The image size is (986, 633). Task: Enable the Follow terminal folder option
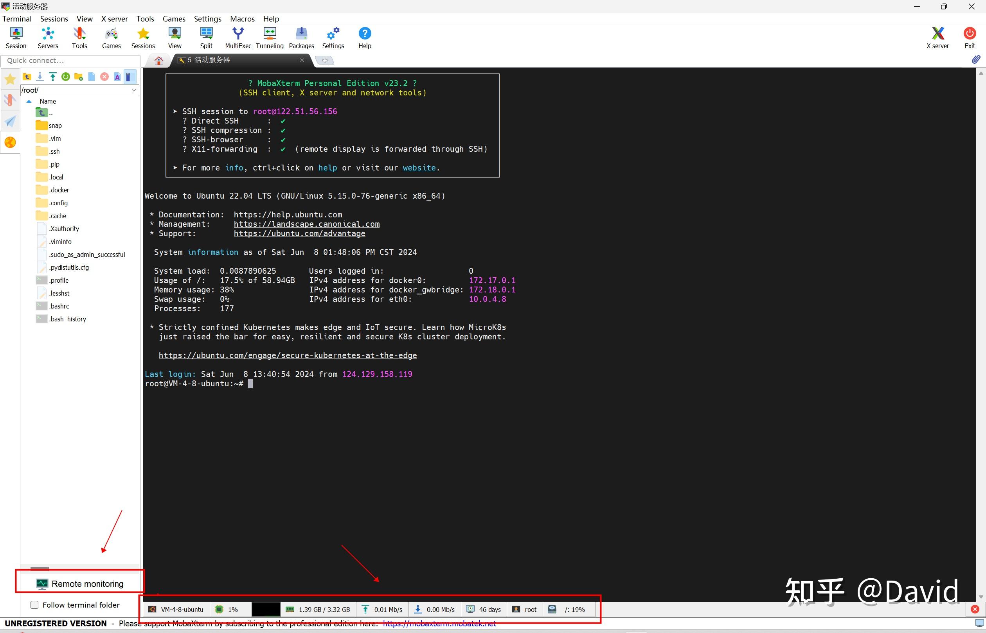(x=34, y=604)
